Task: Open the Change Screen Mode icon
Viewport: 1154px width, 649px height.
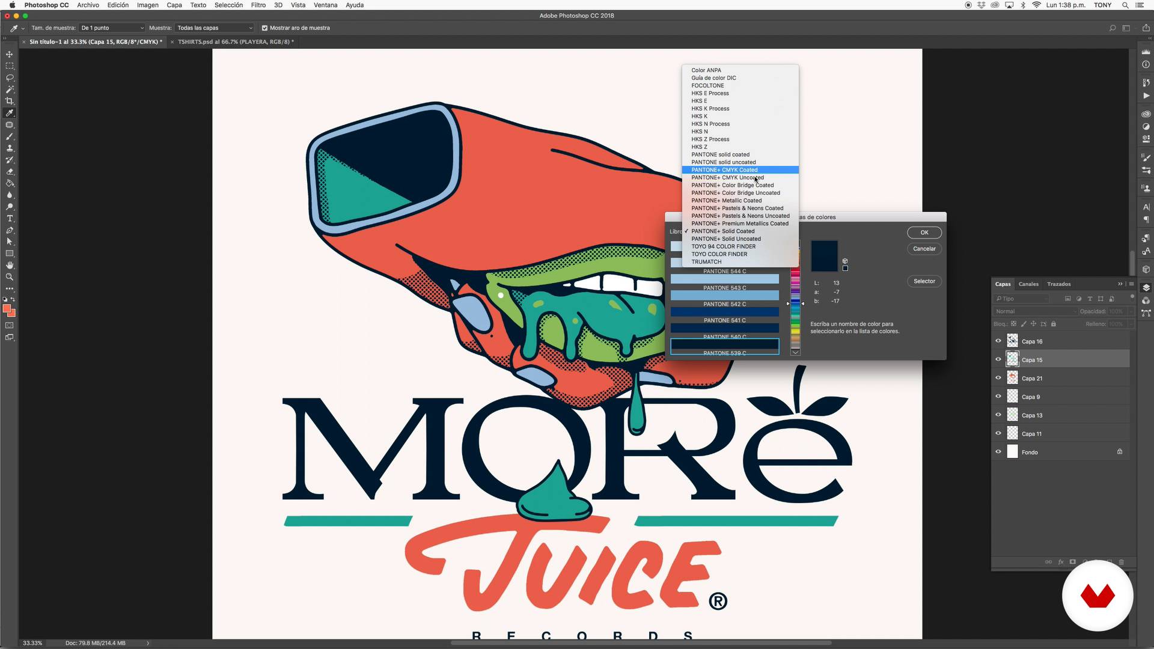Action: coord(10,337)
